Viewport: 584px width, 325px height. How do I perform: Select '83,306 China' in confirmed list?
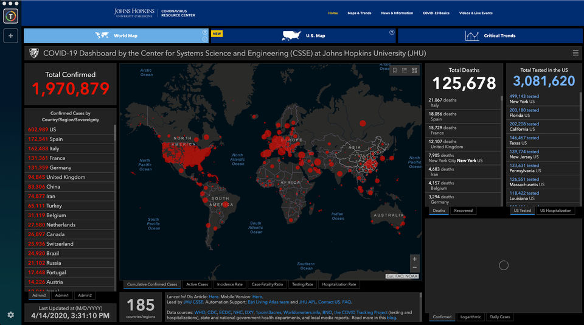coord(69,187)
